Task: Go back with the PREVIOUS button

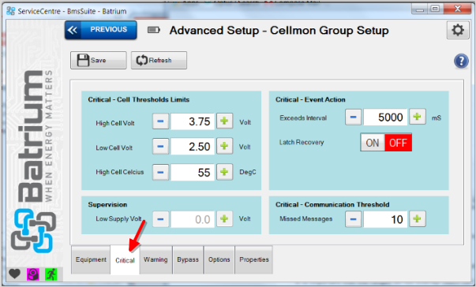Action: pos(101,30)
